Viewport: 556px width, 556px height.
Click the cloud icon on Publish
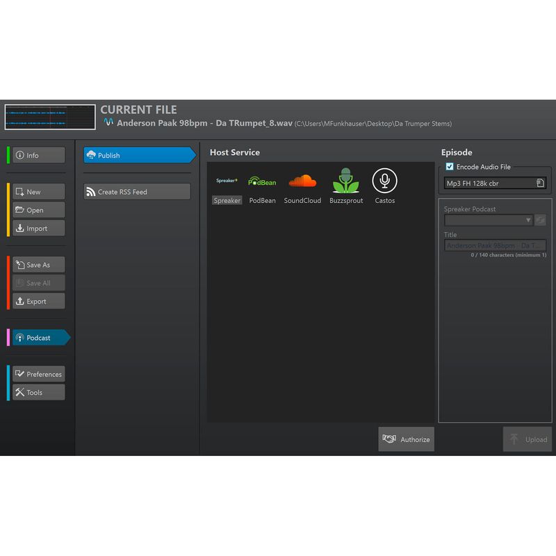tap(91, 155)
